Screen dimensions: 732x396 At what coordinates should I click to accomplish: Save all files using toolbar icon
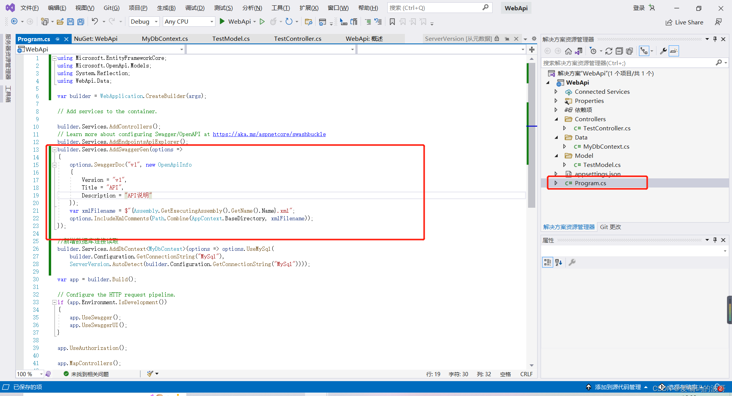pyautogui.click(x=80, y=22)
